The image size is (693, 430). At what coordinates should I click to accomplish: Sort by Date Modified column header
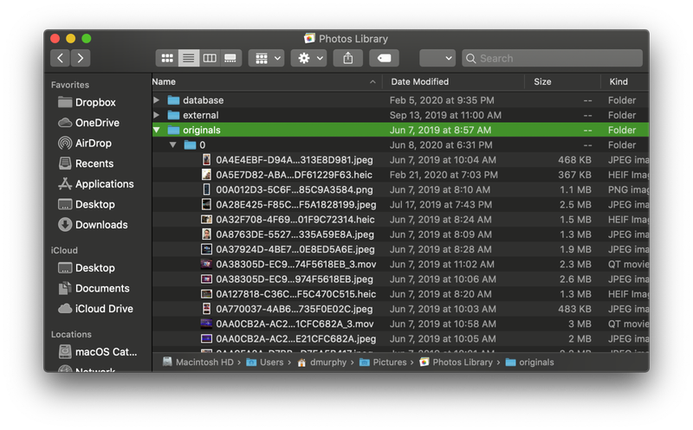click(420, 81)
